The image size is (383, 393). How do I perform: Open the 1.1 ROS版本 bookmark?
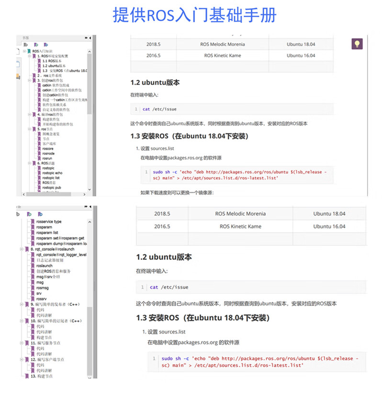coord(52,61)
